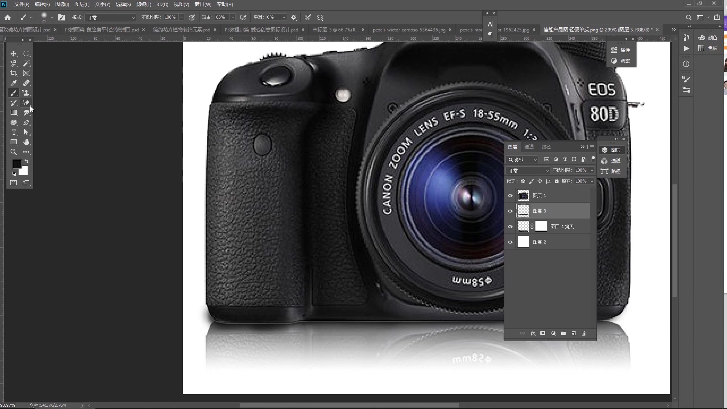Screen dimensions: 727x409
Task: Open the home screen
Action: click(x=8, y=17)
